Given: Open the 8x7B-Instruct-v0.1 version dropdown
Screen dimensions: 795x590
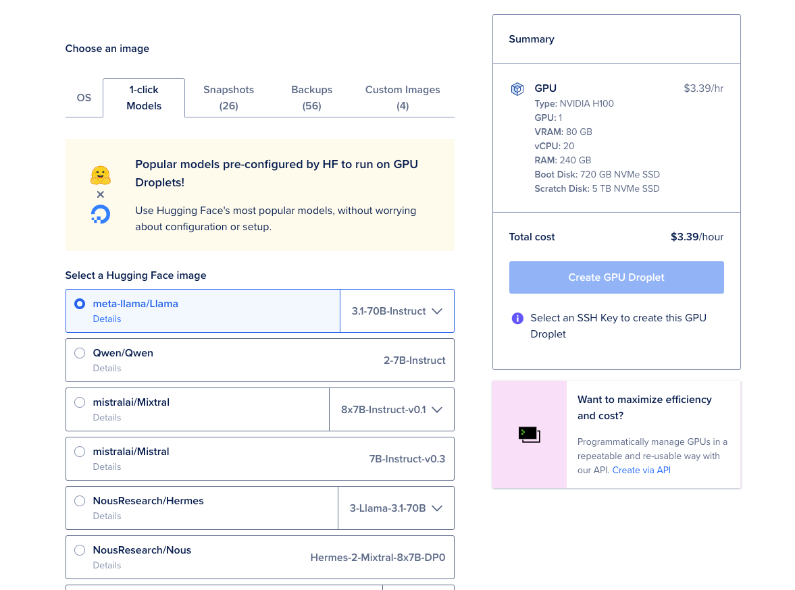Looking at the screenshot, I should [391, 410].
